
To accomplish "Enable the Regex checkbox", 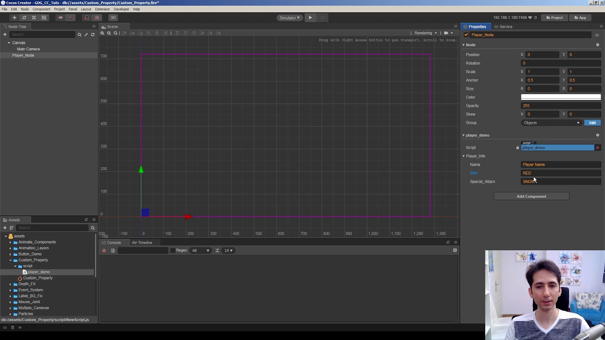I will click(x=173, y=251).
